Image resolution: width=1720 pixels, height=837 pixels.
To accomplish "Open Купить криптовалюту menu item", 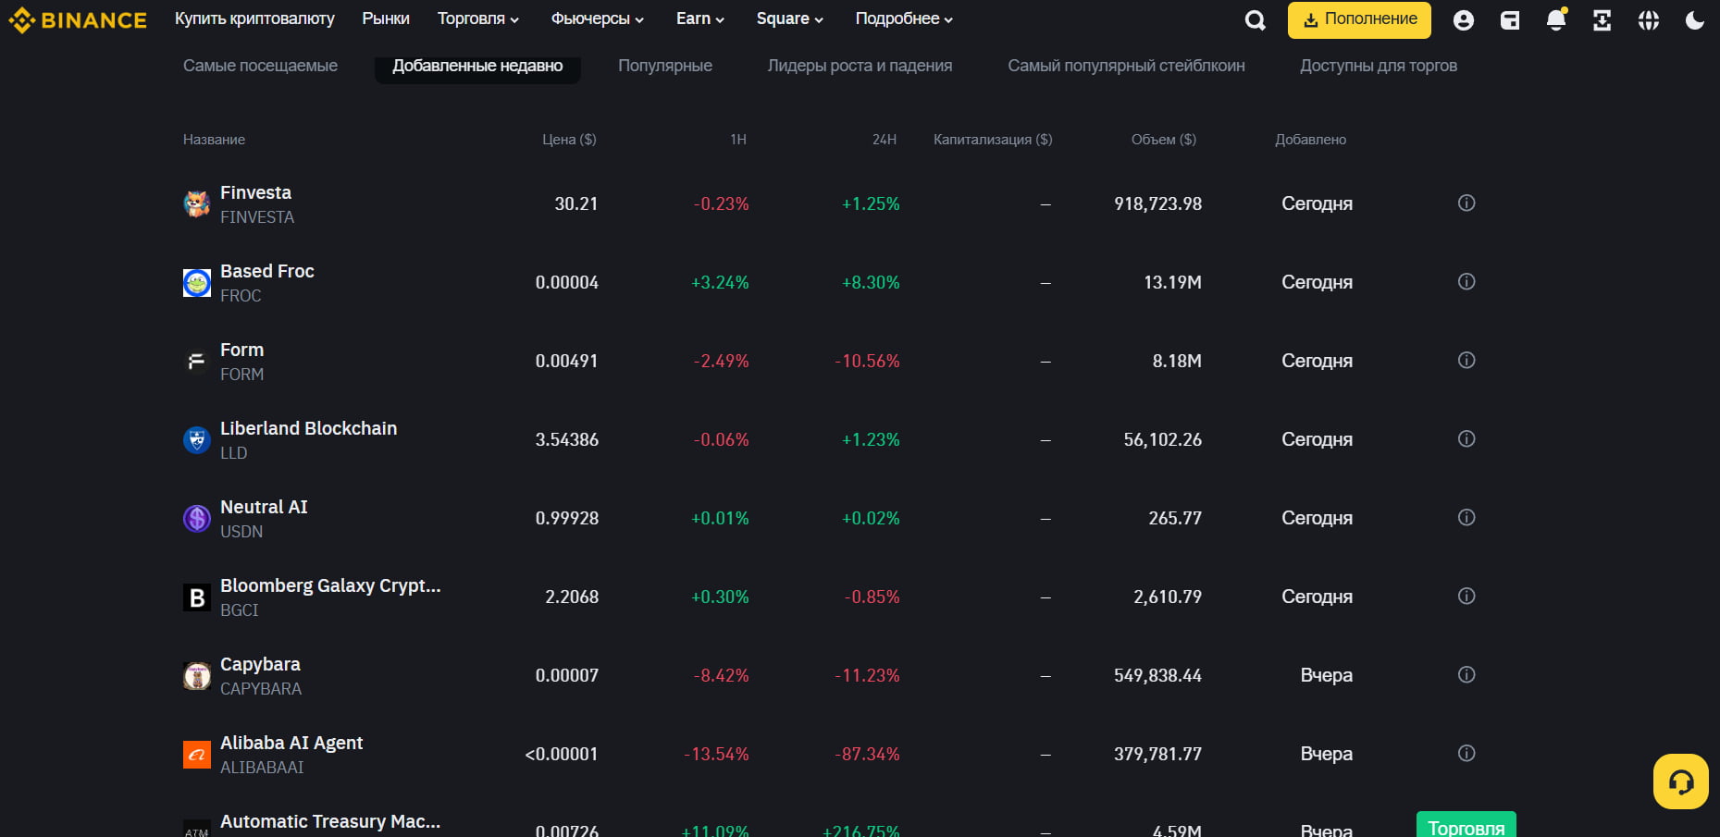I will click(x=254, y=18).
